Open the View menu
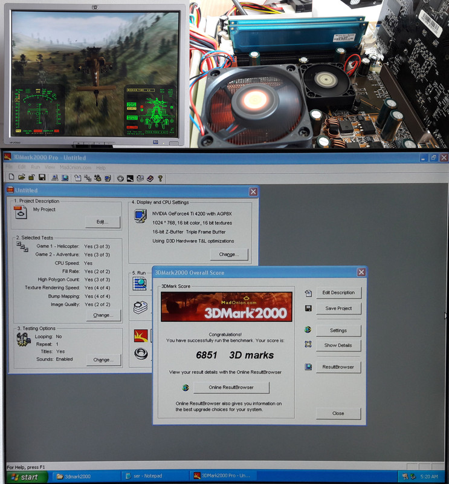The image size is (449, 484). click(x=50, y=167)
